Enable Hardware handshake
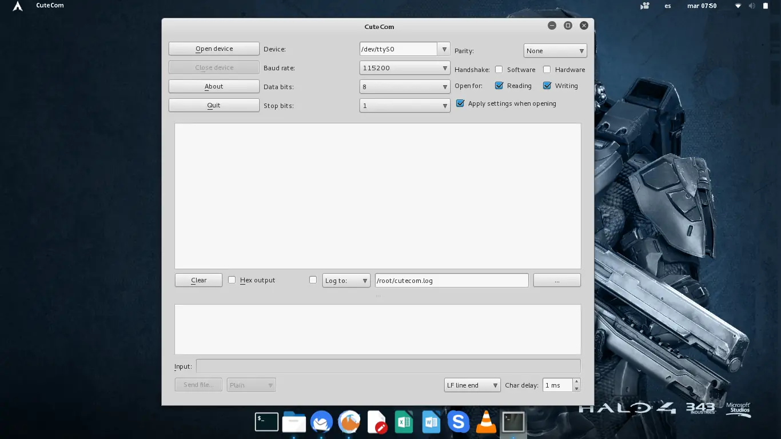 [x=547, y=70]
